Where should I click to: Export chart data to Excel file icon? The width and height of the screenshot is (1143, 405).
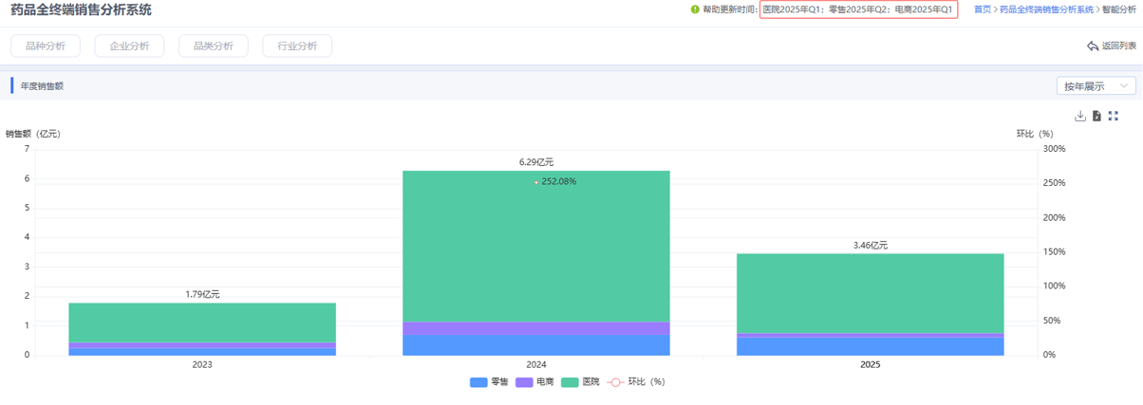click(1096, 116)
